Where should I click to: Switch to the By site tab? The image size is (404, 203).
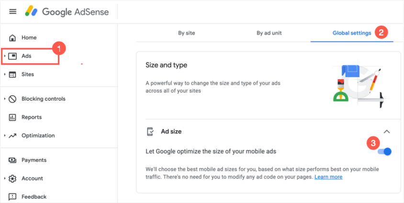(x=186, y=33)
